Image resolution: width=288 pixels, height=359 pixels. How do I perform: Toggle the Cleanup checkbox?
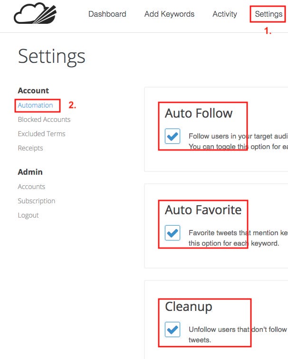[173, 329]
